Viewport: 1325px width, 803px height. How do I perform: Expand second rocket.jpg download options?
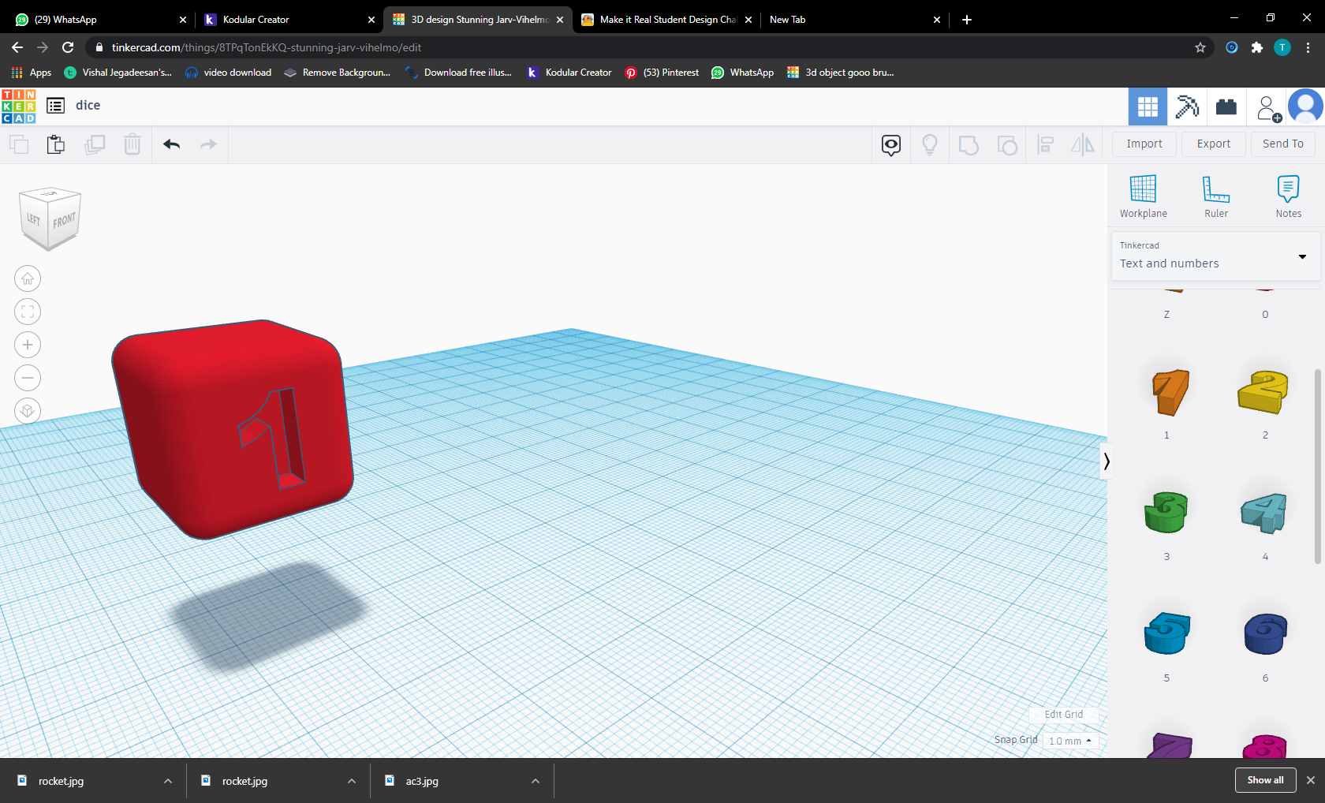tap(352, 781)
